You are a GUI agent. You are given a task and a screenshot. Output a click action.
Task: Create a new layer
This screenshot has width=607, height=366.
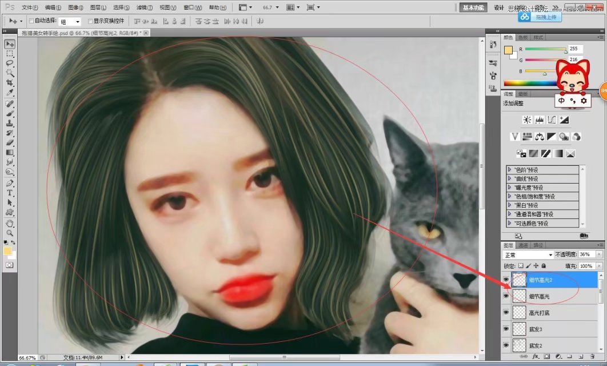pyautogui.click(x=581, y=356)
